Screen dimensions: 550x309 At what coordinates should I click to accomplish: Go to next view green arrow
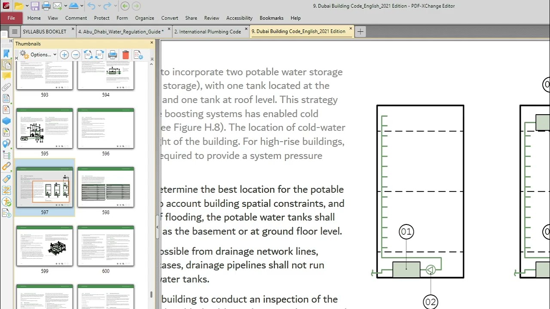pyautogui.click(x=136, y=6)
